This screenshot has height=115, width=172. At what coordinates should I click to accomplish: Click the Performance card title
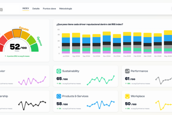(x=140, y=71)
